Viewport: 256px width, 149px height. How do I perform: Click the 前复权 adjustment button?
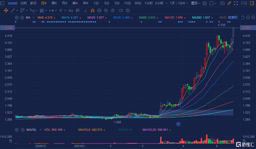point(233,17)
